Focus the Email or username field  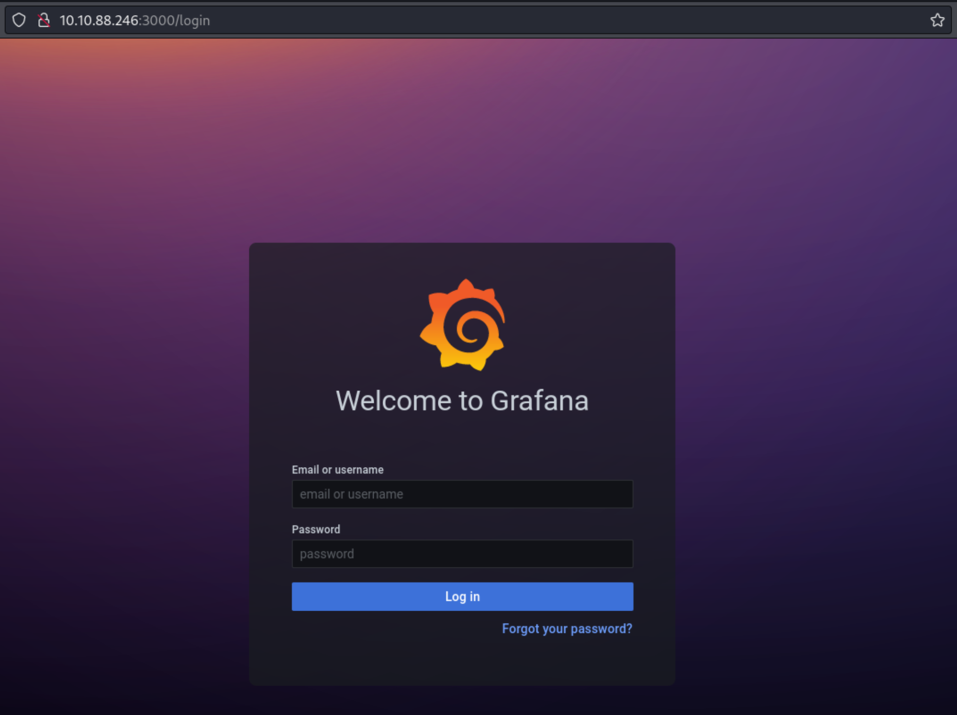coord(462,494)
